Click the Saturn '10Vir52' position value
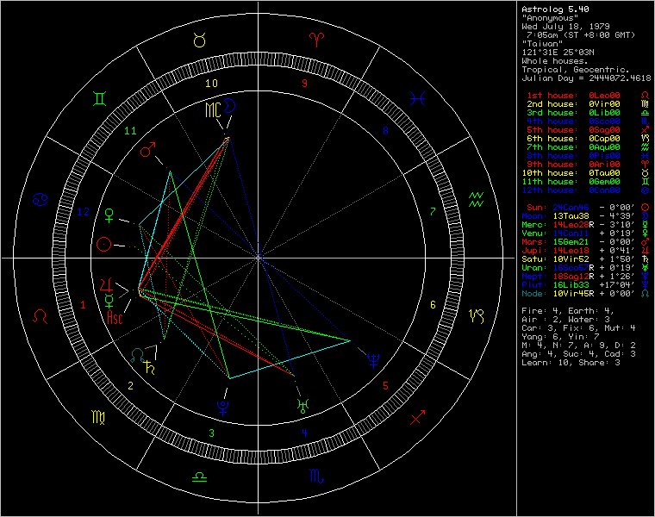 pyautogui.click(x=571, y=259)
